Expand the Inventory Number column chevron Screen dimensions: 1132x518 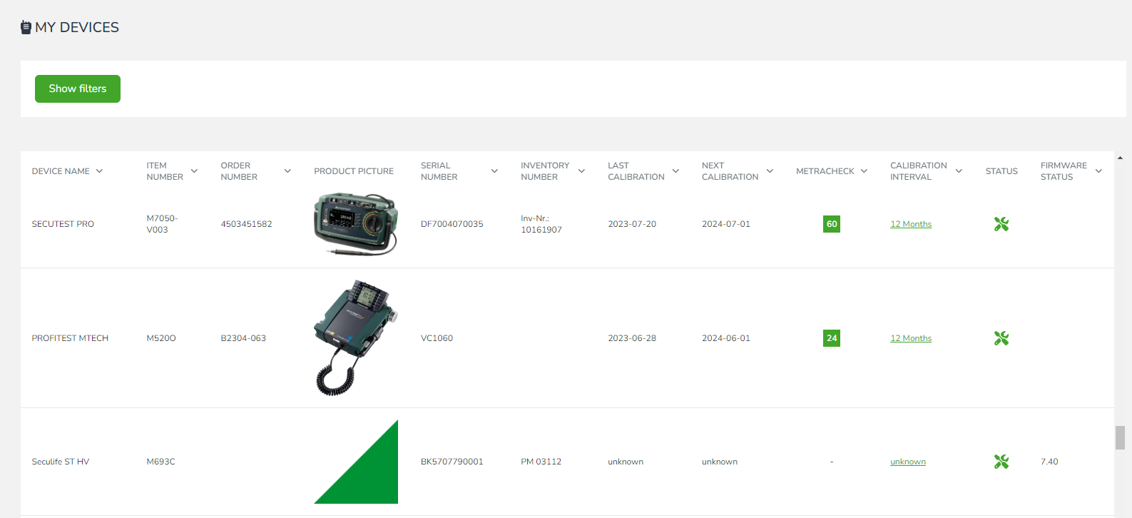tap(581, 171)
